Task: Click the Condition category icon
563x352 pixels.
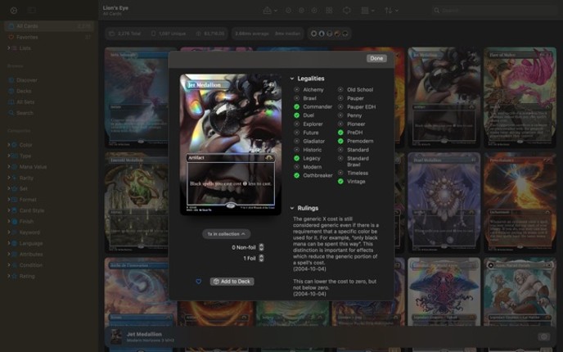Action: (15, 265)
